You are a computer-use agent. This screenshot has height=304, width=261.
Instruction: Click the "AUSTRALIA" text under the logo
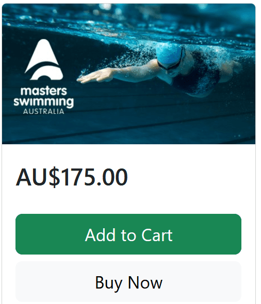[44, 111]
